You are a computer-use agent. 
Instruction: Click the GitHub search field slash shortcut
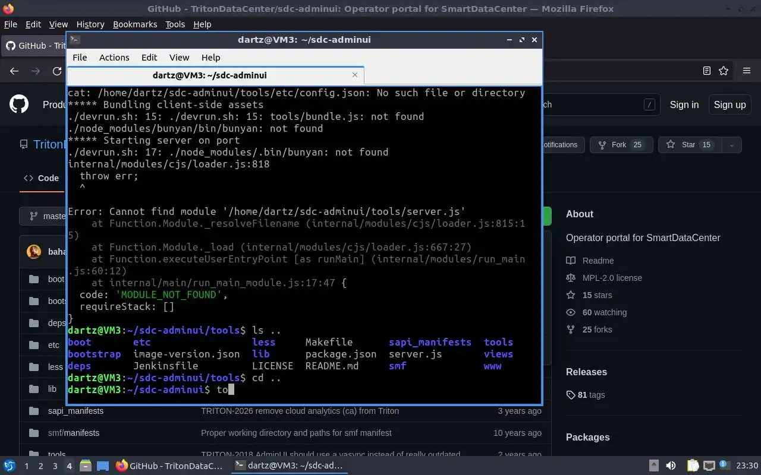point(649,104)
